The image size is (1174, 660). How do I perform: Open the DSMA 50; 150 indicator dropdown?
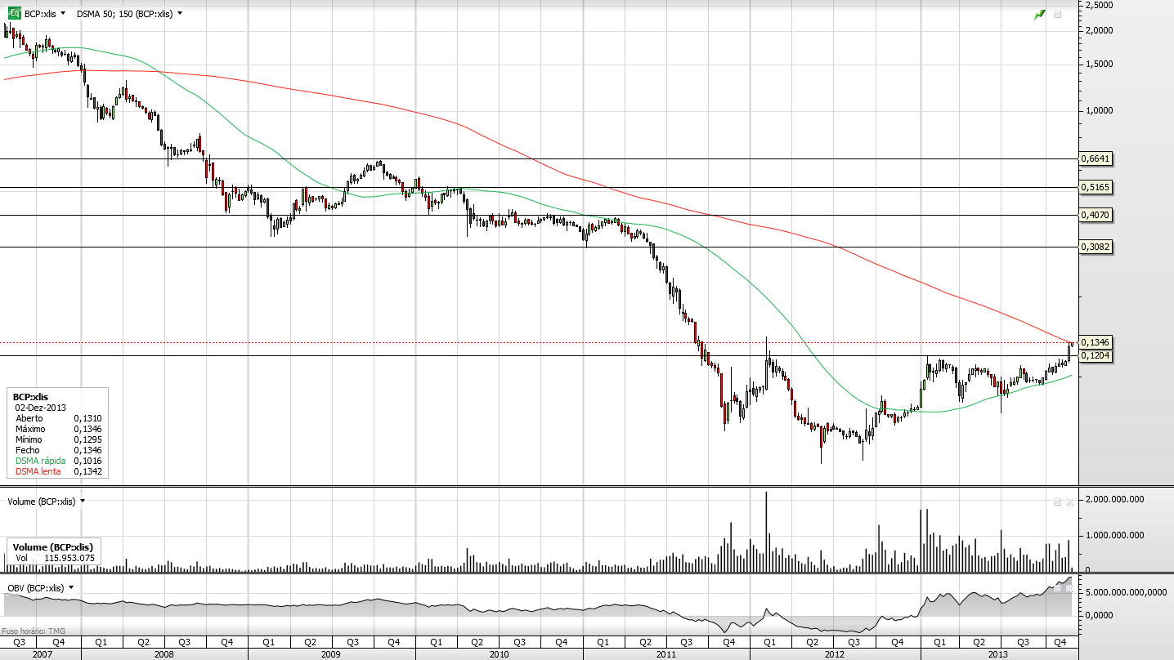[x=180, y=14]
